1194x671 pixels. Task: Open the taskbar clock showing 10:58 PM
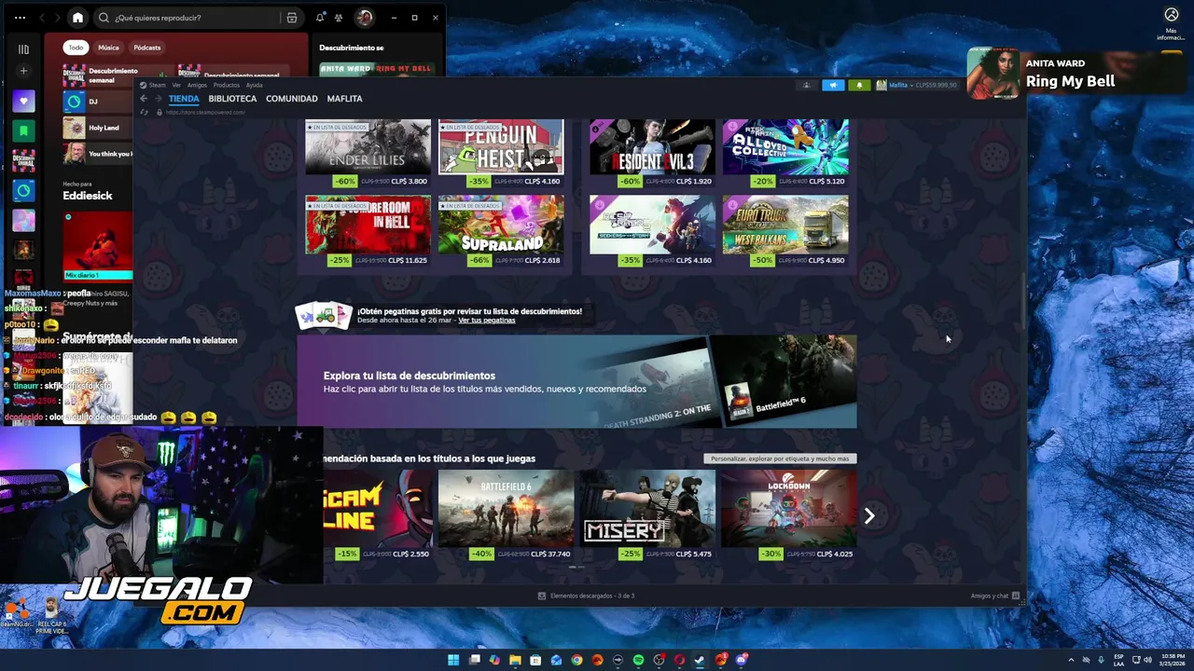tap(1173, 660)
